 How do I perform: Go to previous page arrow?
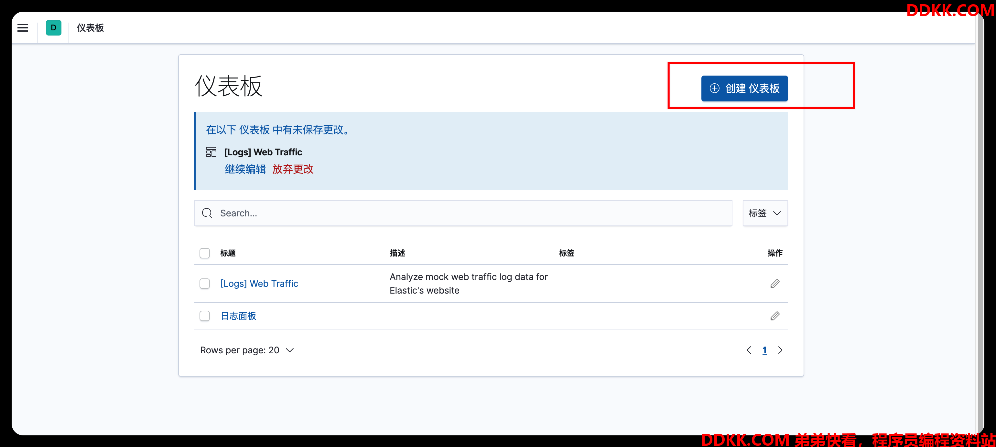pyautogui.click(x=749, y=350)
